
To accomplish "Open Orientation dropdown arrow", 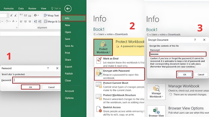I will pyautogui.click(x=38, y=16).
